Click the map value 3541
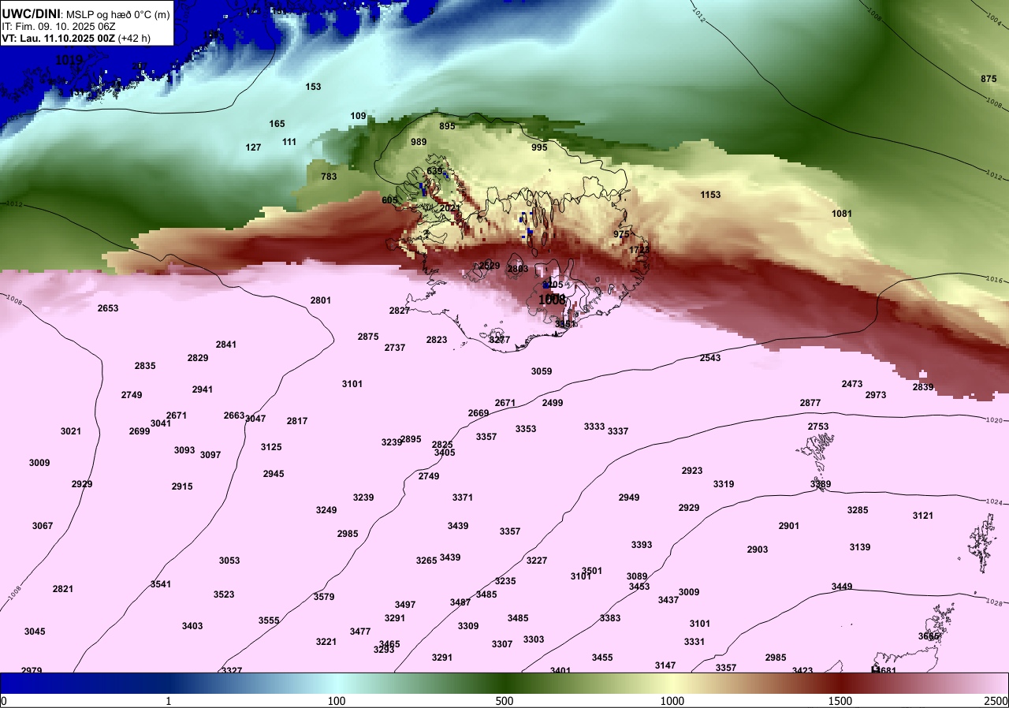 (x=161, y=584)
